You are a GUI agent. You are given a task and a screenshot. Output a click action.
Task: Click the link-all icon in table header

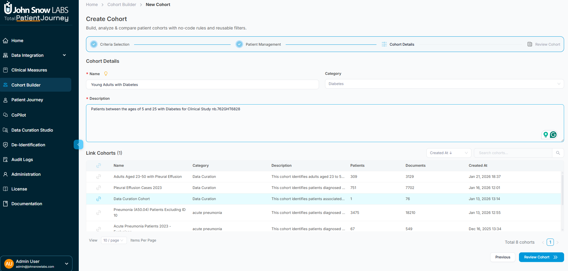pos(99,166)
